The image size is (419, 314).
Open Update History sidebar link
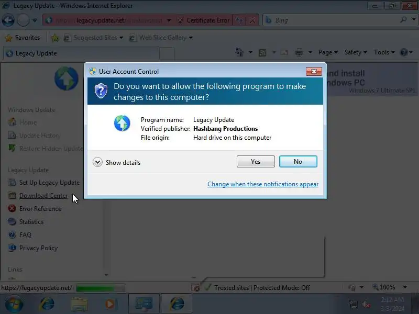(40, 136)
